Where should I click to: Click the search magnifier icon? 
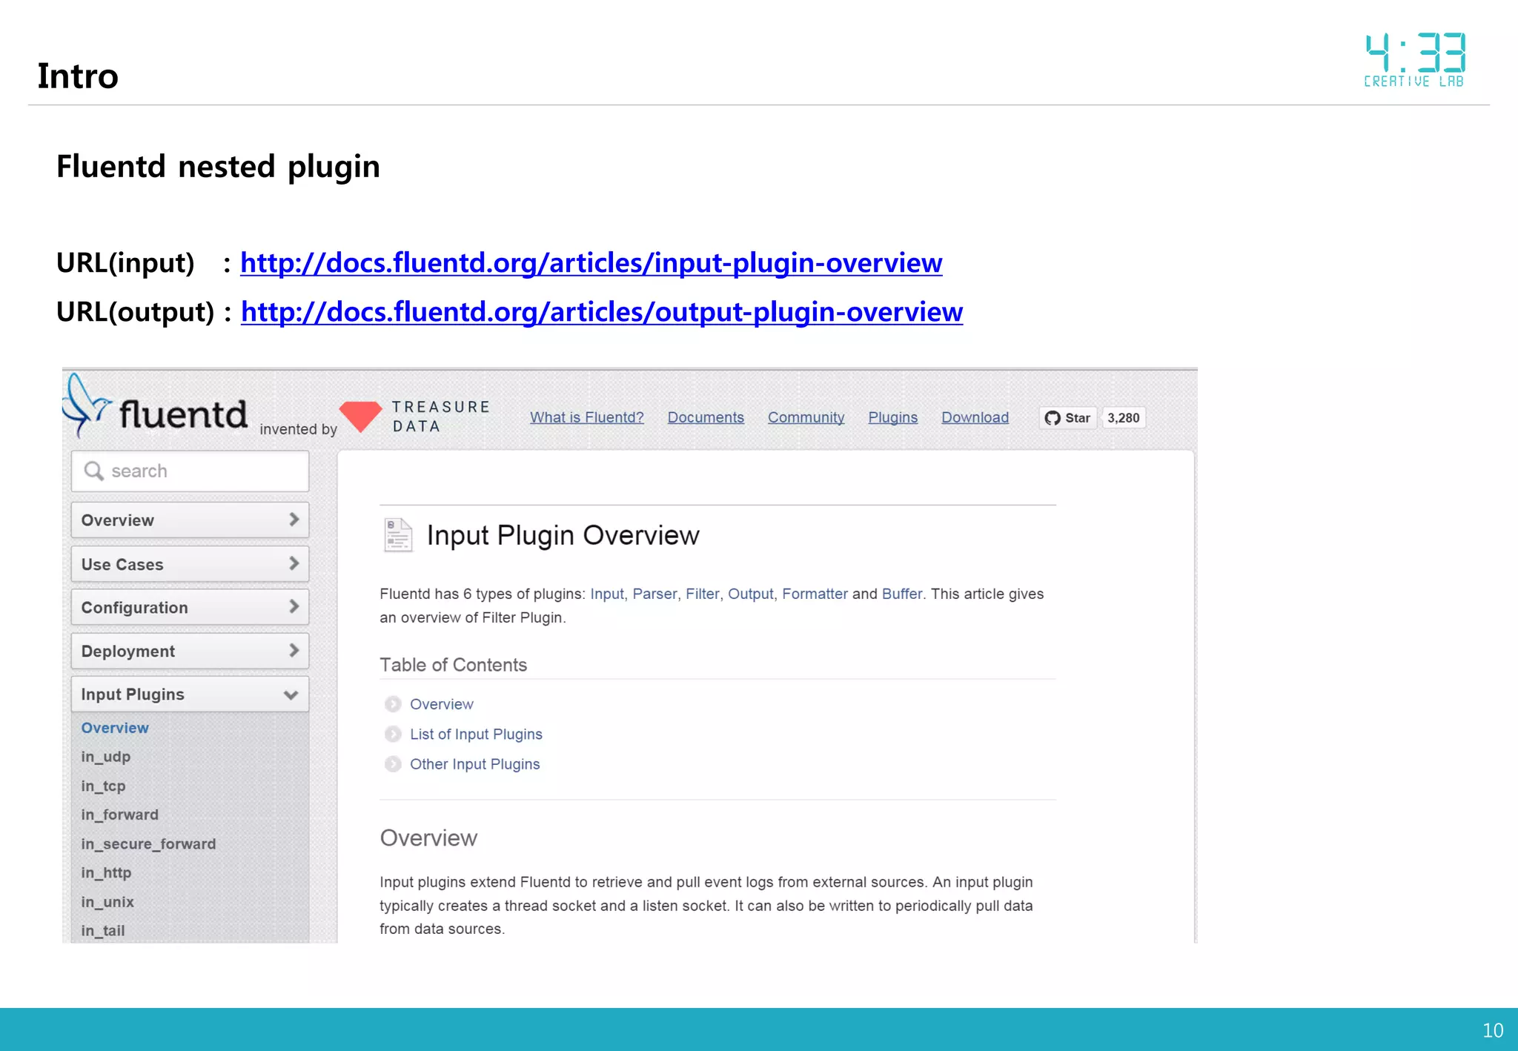pos(93,471)
